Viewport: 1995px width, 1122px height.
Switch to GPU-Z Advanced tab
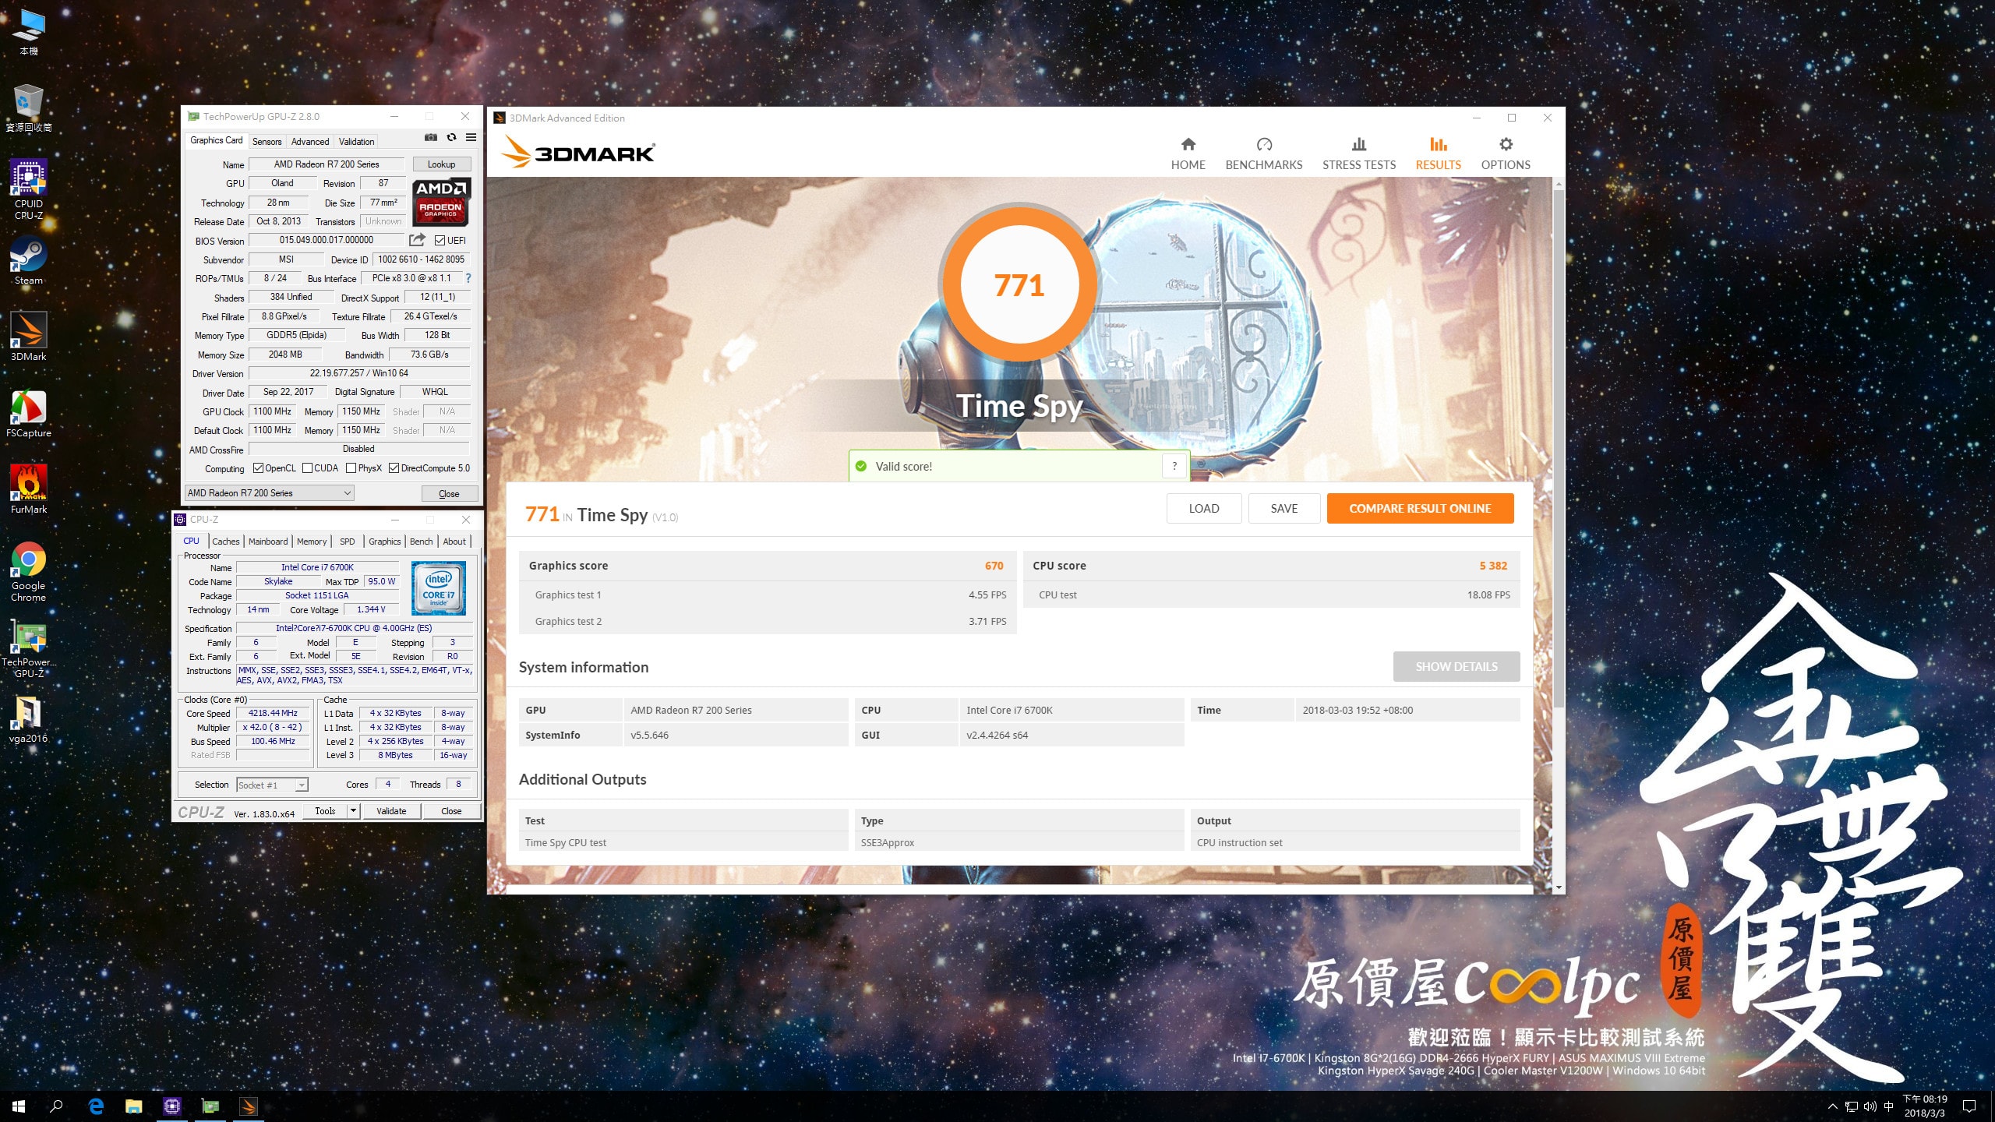tap(310, 142)
